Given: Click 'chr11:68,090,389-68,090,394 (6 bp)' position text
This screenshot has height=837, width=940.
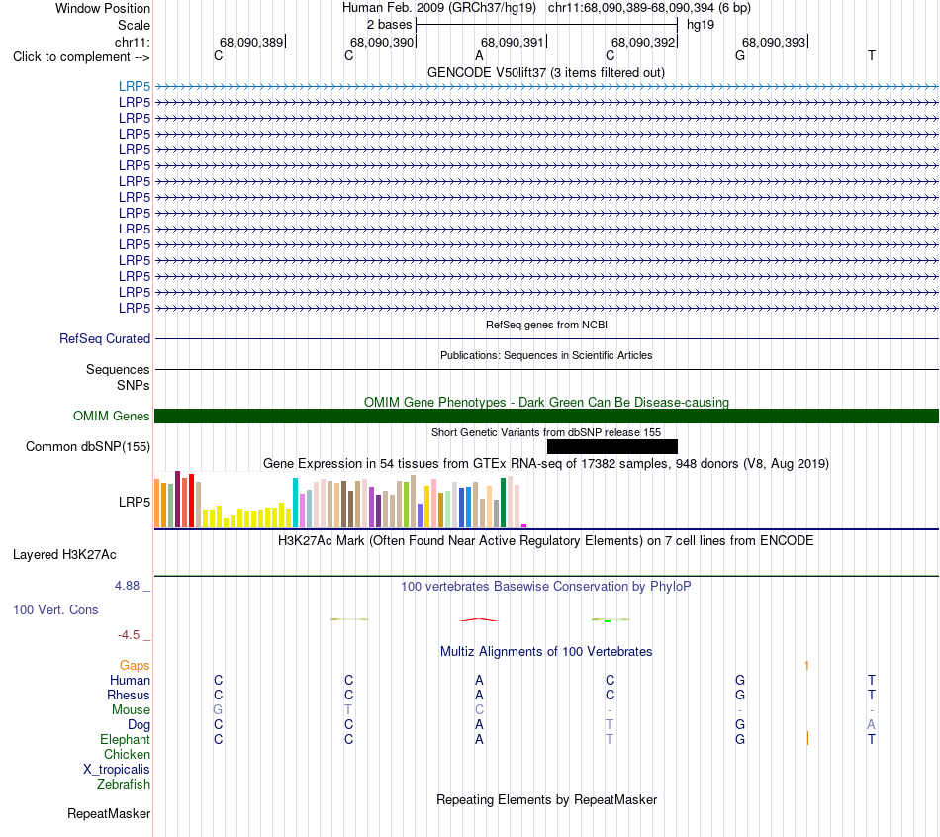Looking at the screenshot, I should coord(649,8).
